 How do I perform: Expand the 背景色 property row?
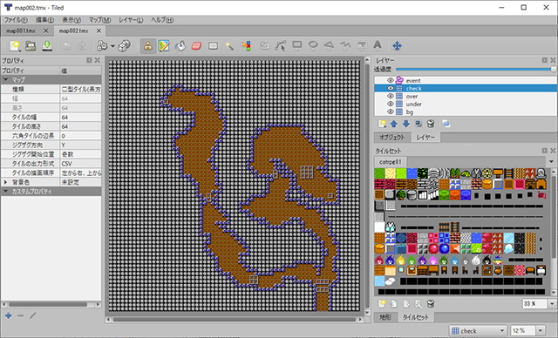(5, 182)
